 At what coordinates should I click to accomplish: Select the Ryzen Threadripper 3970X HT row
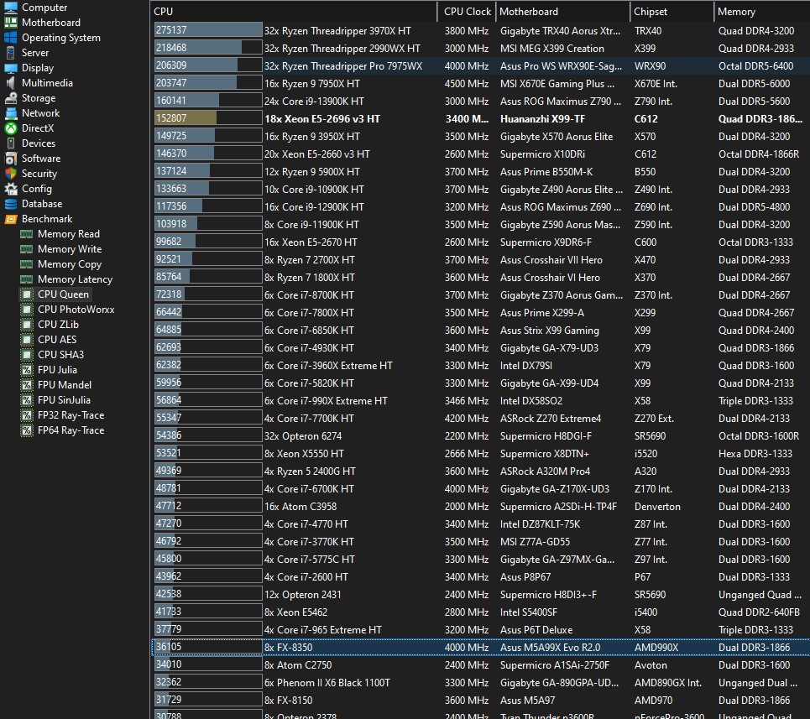480,30
